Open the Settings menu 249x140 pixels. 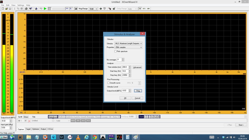tap(21, 5)
